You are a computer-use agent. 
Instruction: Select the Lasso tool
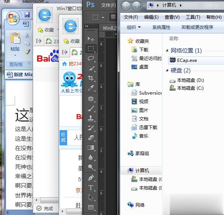click(91, 58)
